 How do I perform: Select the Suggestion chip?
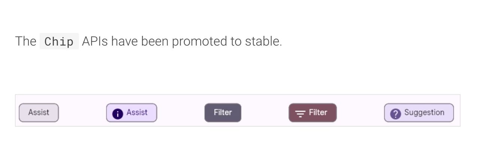point(419,113)
